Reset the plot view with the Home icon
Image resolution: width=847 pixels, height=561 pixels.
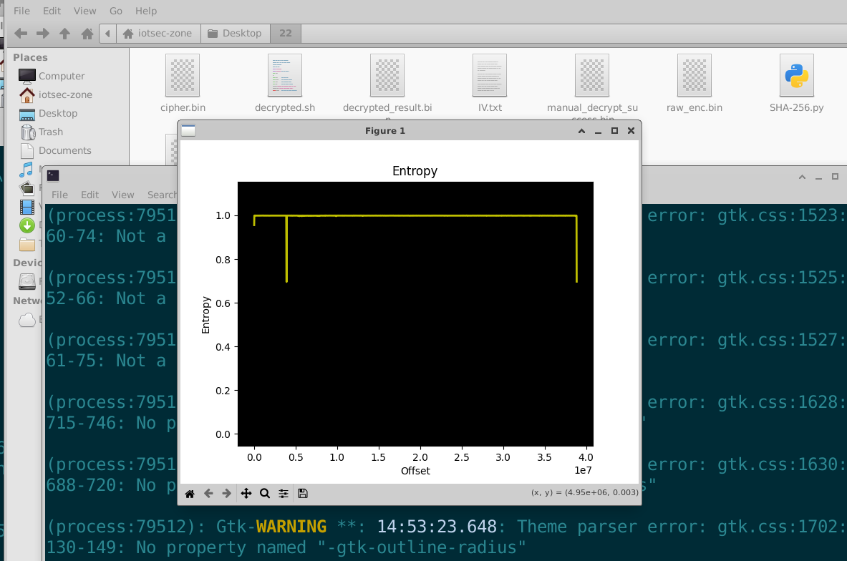[x=190, y=494]
